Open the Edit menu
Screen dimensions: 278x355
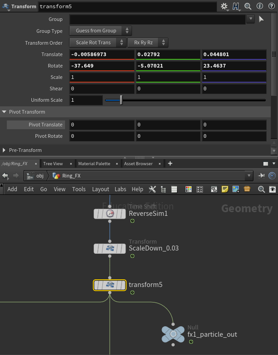29,189
